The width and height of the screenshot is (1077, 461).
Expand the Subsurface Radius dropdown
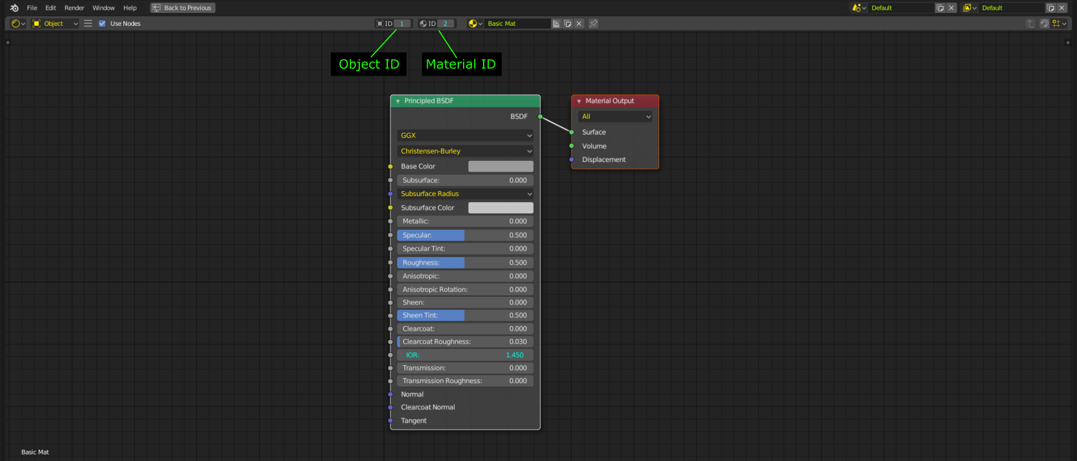pos(465,194)
